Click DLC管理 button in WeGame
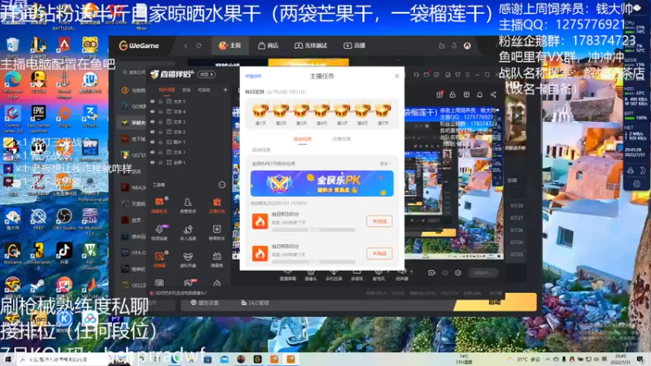651x366 pixels. (x=255, y=303)
